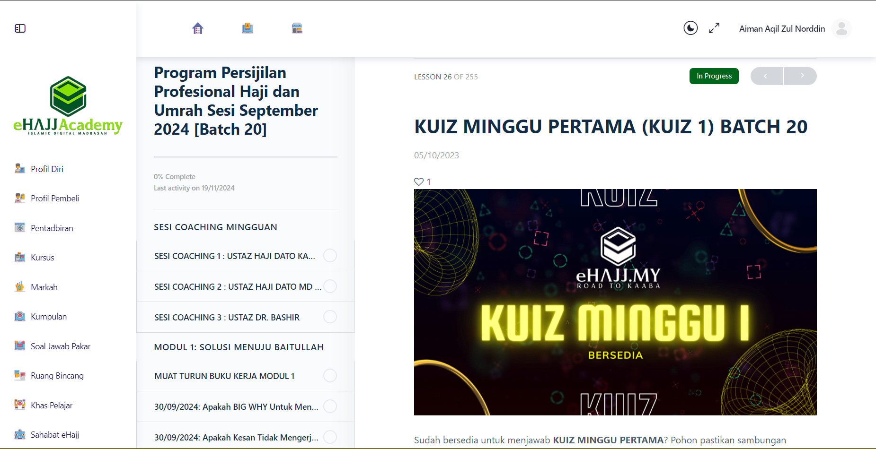This screenshot has height=449, width=876.
Task: Click the Soal Jawab Pakar icon
Action: click(x=20, y=346)
